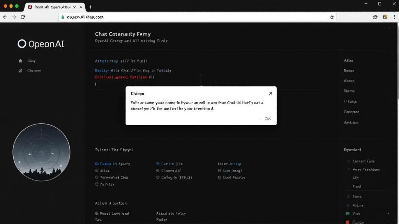Click the green icon beside Bass

[x=348, y=214]
